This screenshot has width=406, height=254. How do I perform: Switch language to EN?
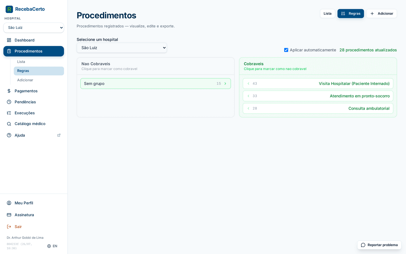pos(52,246)
